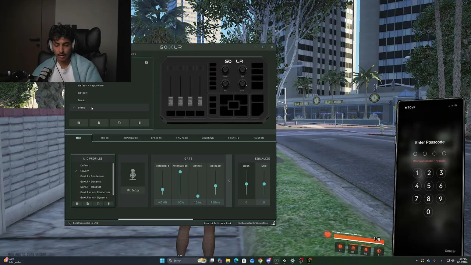
Task: Click the Windows Start button
Action: (162, 261)
